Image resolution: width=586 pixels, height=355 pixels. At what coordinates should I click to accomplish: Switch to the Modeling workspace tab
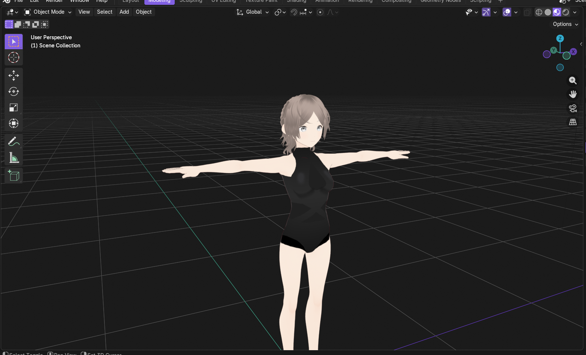[159, 1]
